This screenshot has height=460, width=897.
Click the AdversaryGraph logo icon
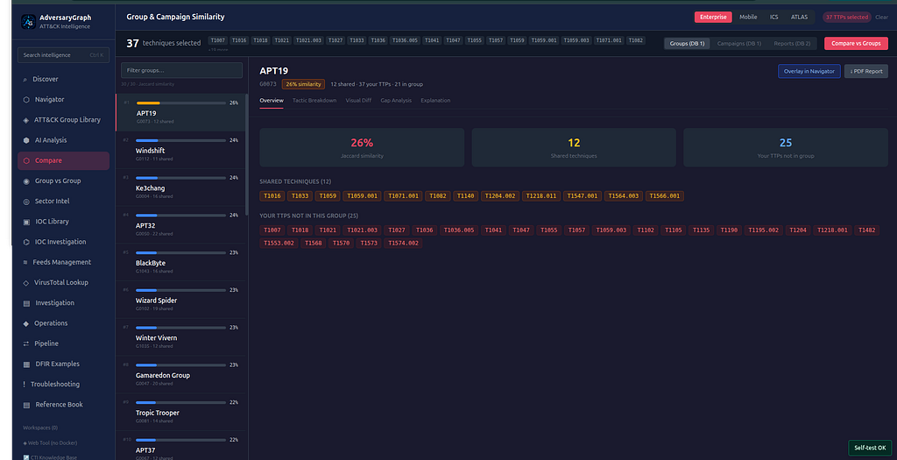(x=28, y=22)
